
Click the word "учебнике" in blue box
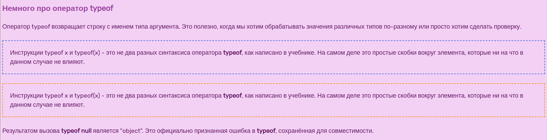tap(301, 53)
